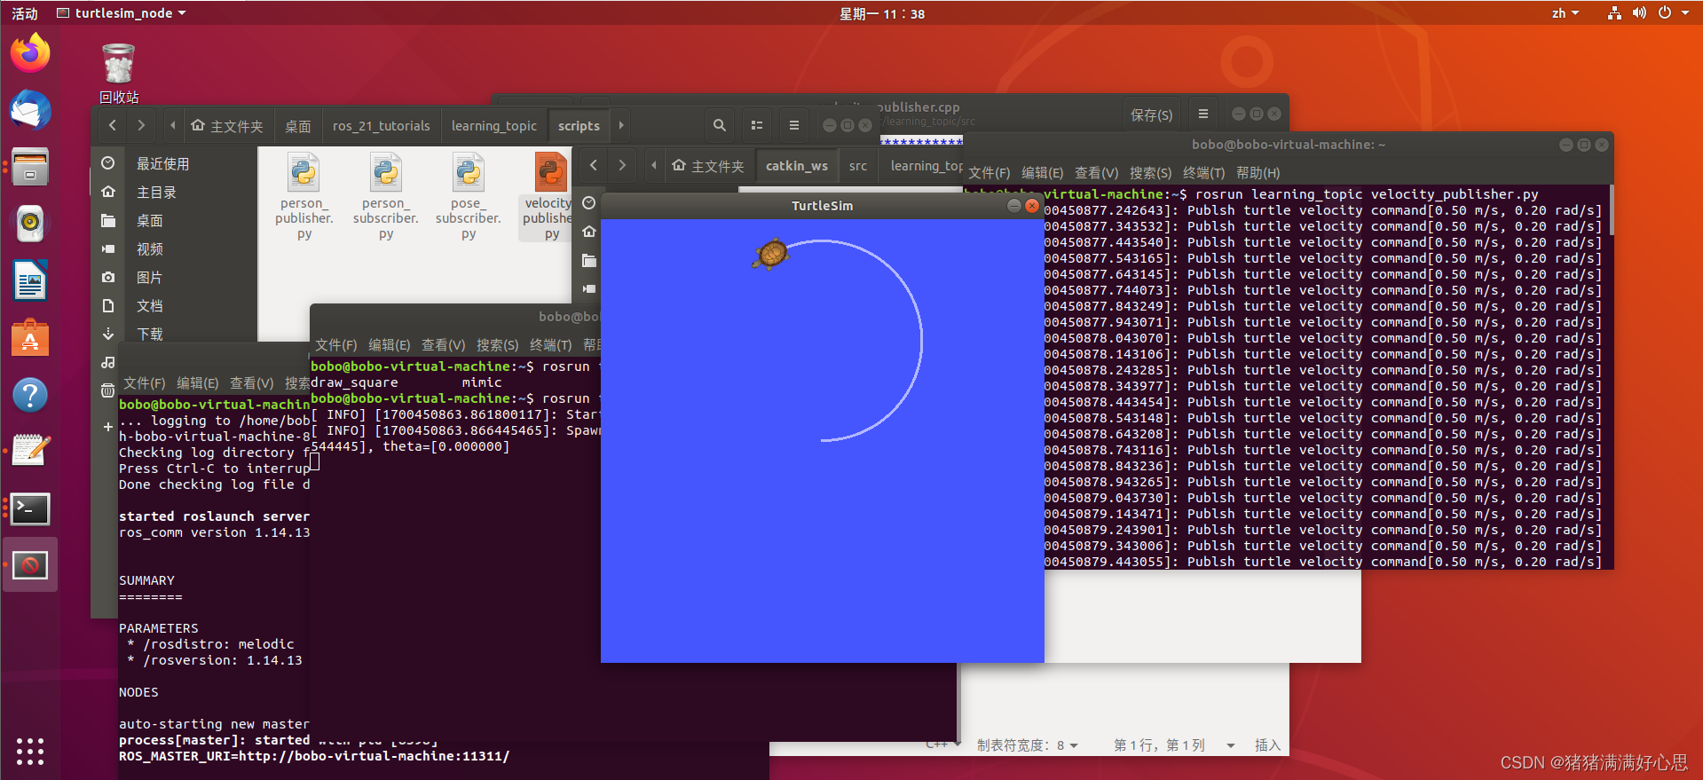The image size is (1703, 780).
Task: Click the clock in top bar
Action: (x=882, y=13)
